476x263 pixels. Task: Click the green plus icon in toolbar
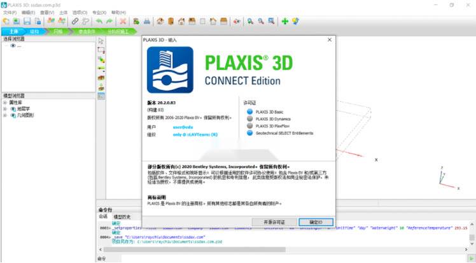tap(284, 21)
